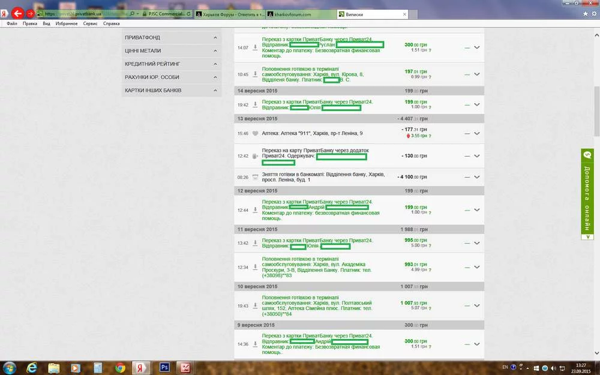Click question mark next to 3.55 грн

(x=430, y=136)
